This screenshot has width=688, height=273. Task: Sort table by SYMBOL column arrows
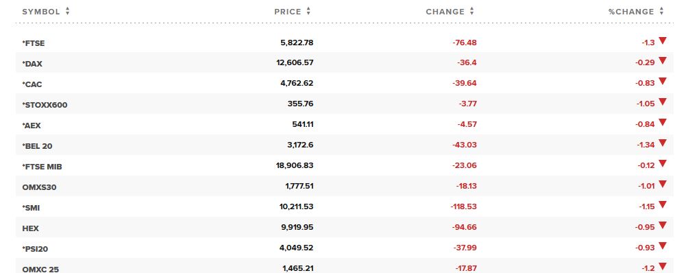tap(68, 12)
